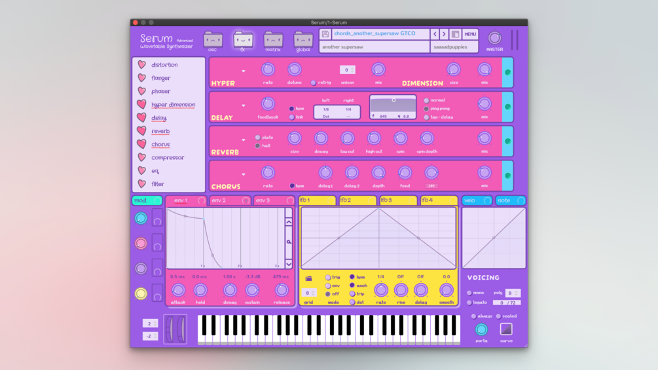Toggle the eq heart
The height and width of the screenshot is (370, 658).
142,170
